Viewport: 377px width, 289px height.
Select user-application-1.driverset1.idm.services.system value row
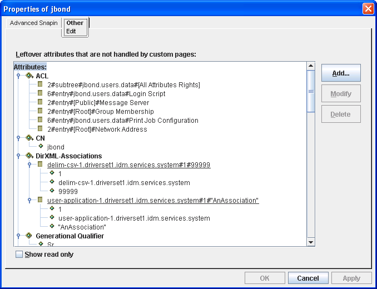coord(134,218)
